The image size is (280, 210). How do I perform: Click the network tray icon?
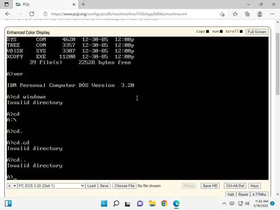tap(241, 203)
